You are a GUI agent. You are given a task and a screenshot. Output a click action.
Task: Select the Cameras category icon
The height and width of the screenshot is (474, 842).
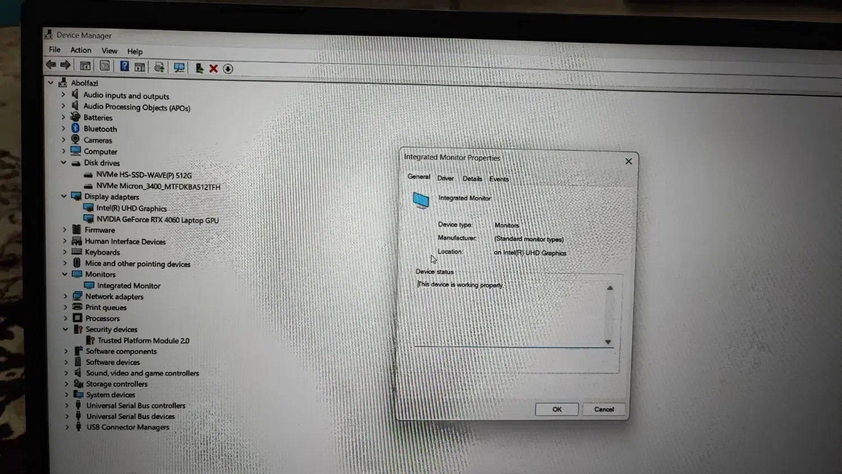(x=76, y=139)
